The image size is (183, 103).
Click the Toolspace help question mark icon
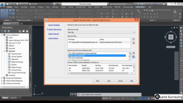click(x=27, y=31)
